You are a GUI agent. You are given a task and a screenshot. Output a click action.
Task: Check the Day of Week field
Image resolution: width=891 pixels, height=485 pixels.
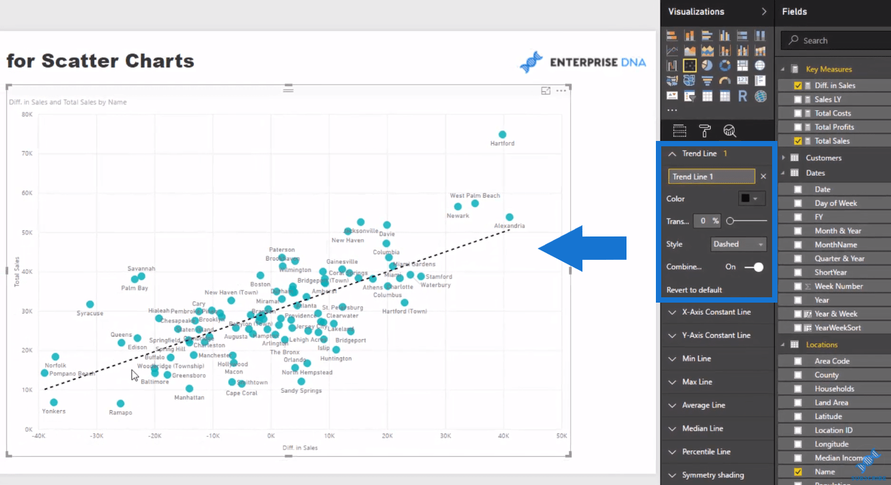coord(797,203)
